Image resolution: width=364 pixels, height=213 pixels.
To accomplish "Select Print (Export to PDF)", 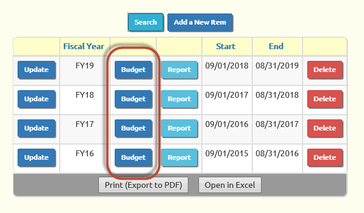I will click(143, 185).
